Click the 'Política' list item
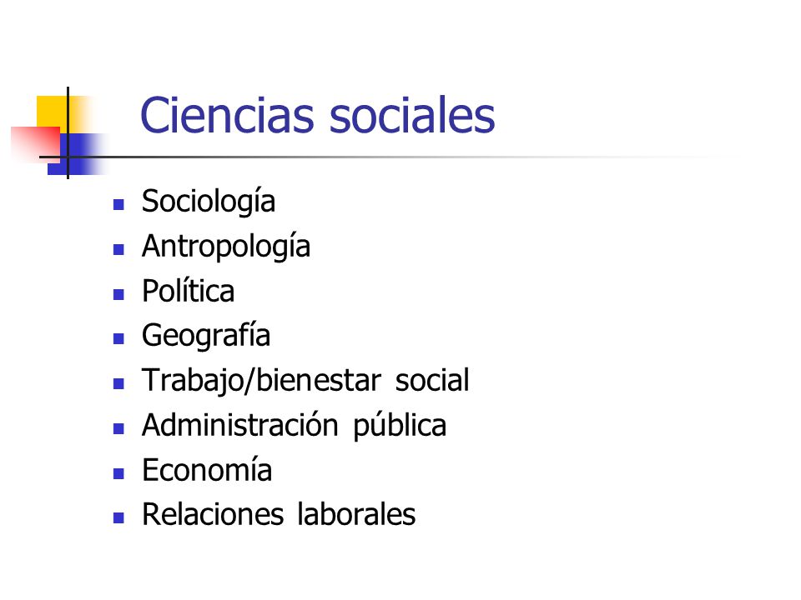The image size is (801, 600). click(x=188, y=291)
